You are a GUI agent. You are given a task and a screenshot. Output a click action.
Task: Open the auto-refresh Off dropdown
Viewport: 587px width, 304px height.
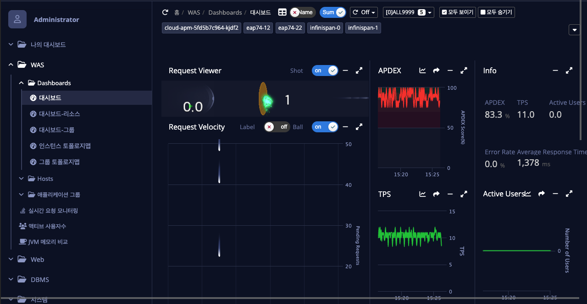pyautogui.click(x=364, y=12)
